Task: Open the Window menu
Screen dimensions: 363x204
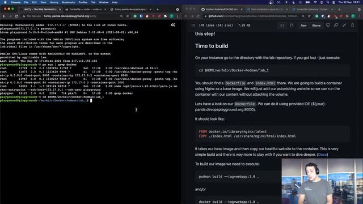Action: pyautogui.click(x=103, y=2)
